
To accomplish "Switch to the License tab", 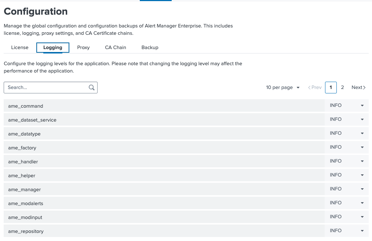I will (x=19, y=47).
